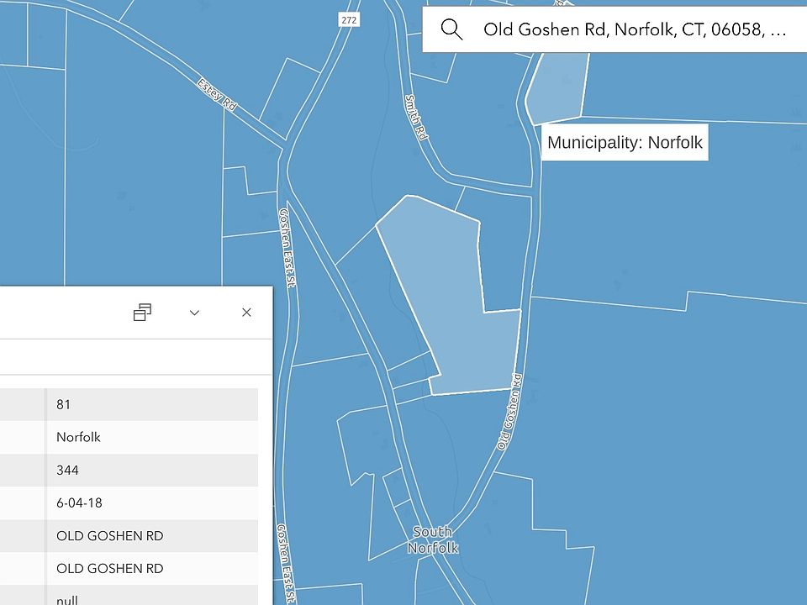Click the null value in the table

67,598
